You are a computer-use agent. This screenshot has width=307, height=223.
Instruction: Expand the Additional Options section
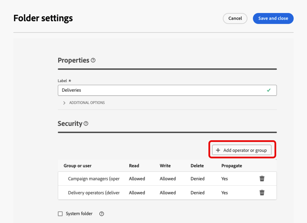tap(65, 103)
